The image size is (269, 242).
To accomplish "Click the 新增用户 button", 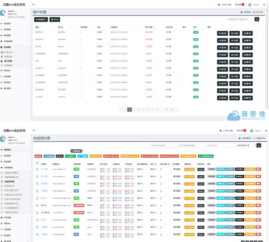I will [x=41, y=19].
